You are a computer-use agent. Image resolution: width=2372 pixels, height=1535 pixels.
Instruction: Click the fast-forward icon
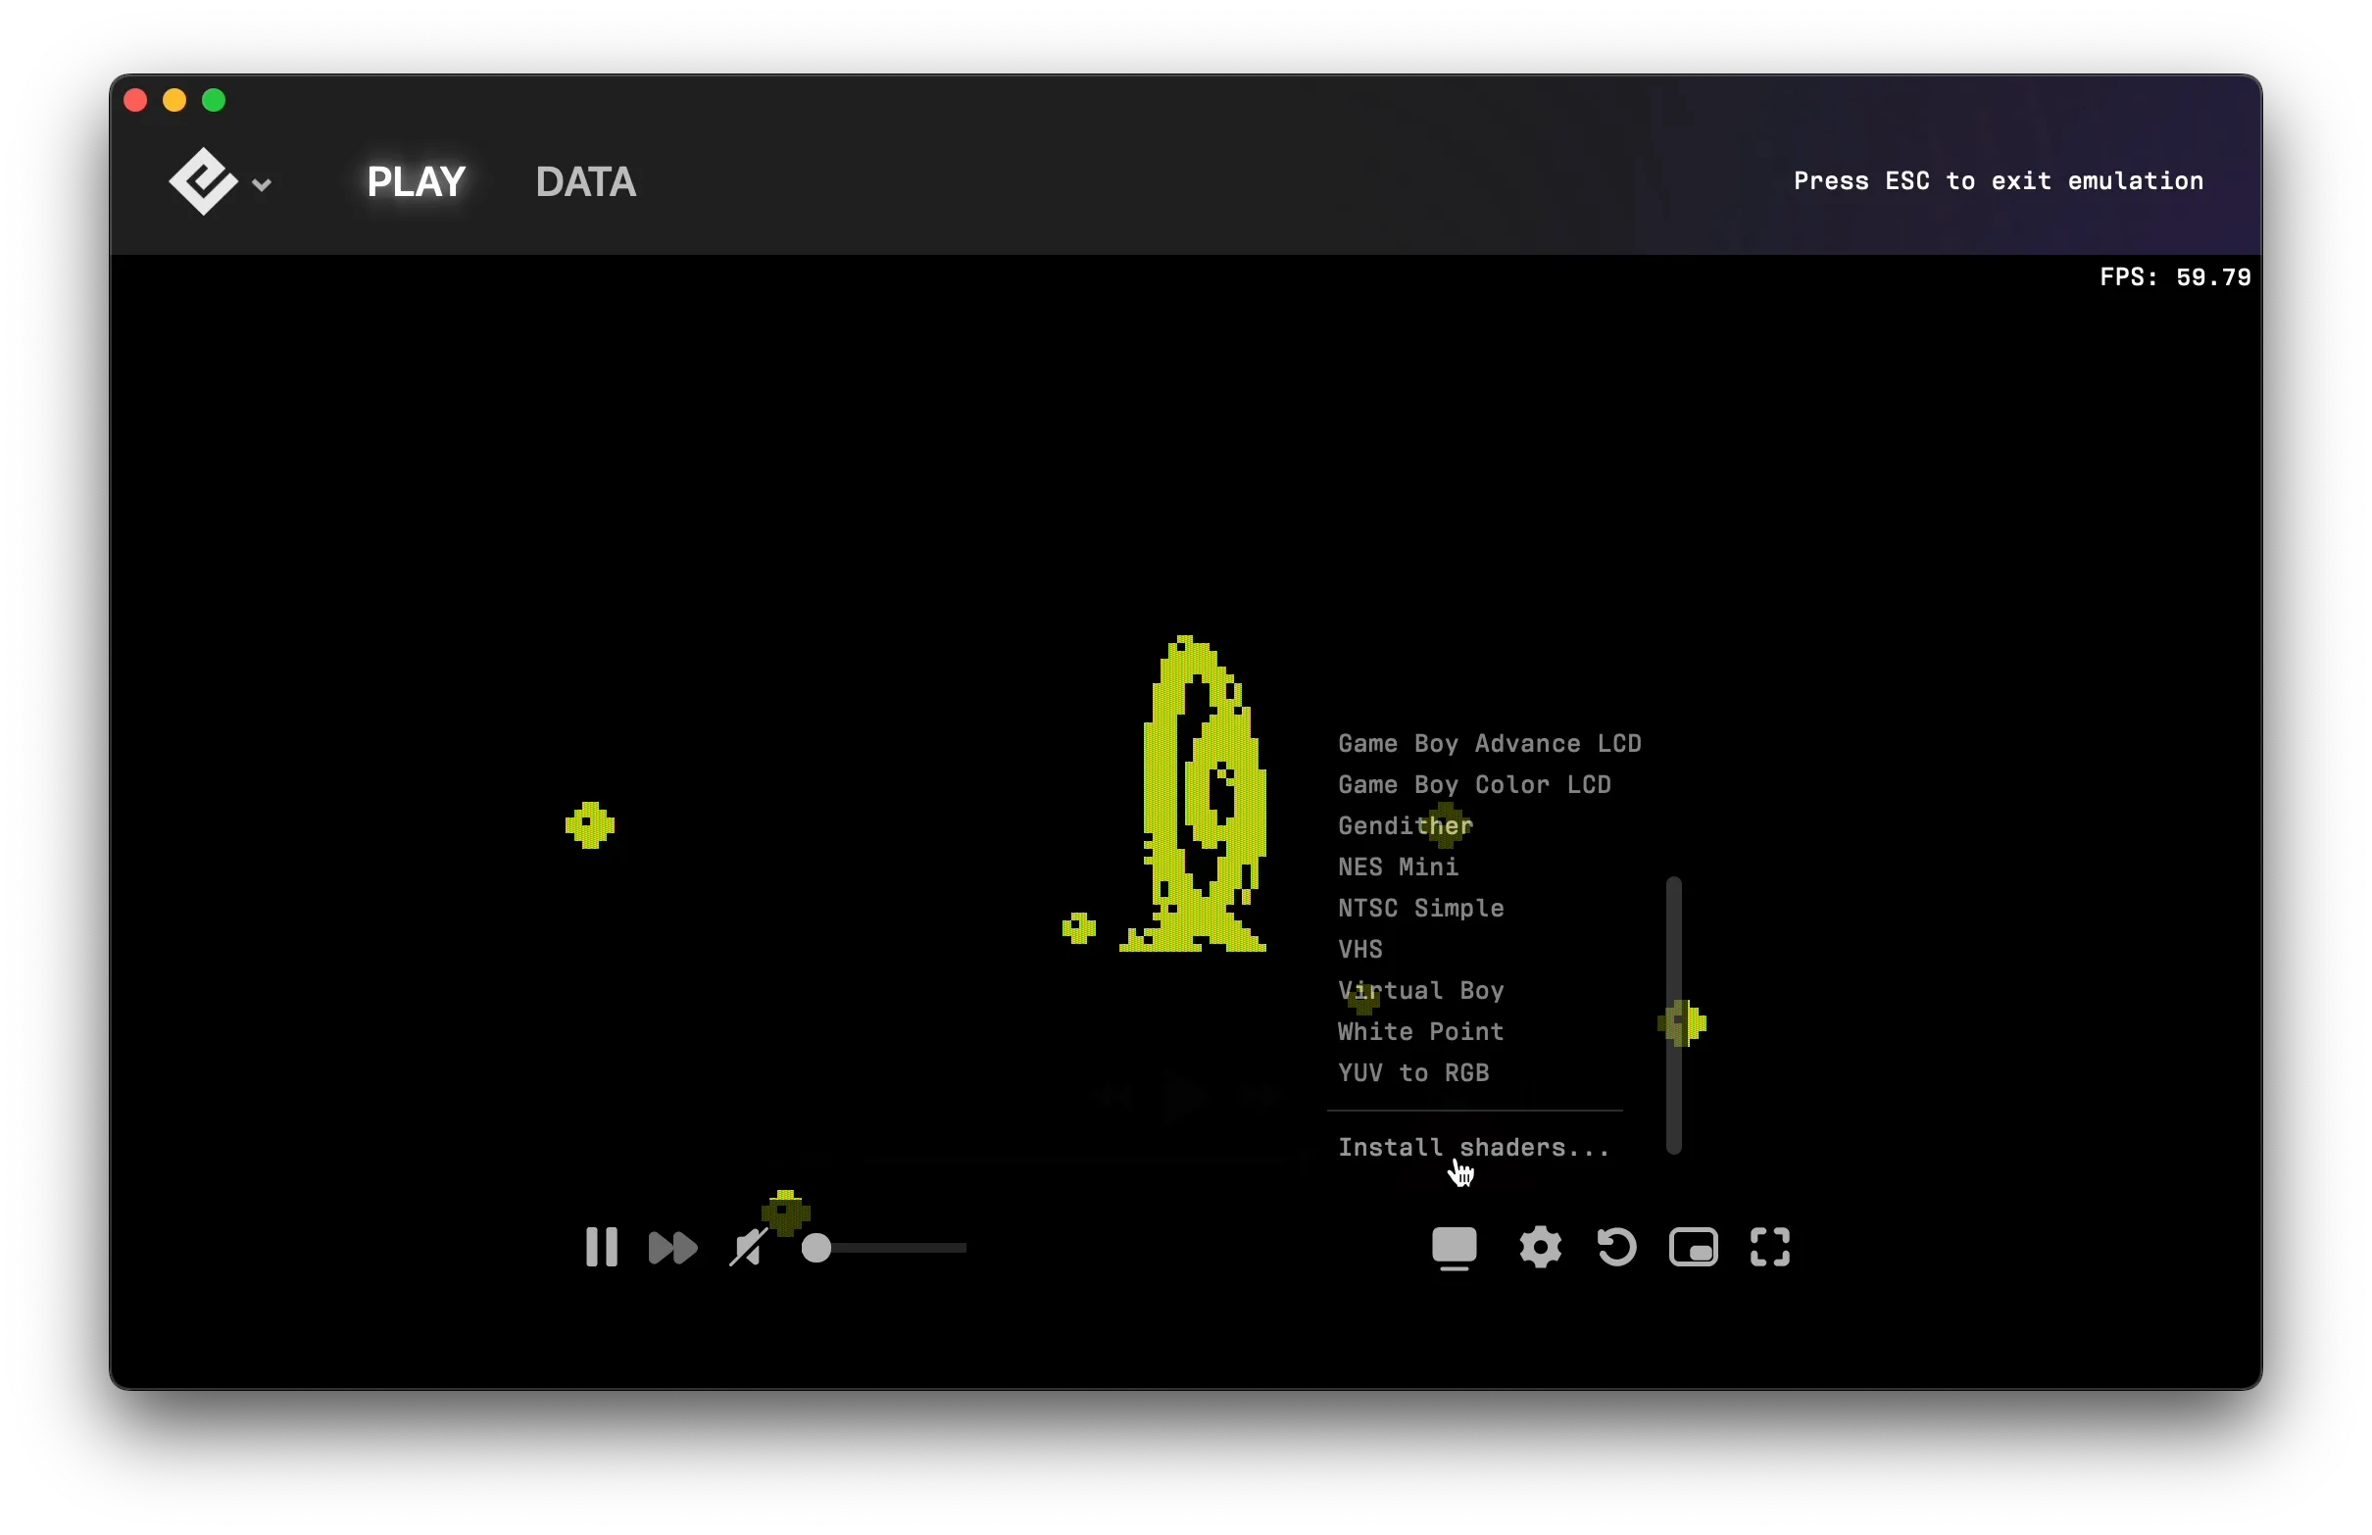(672, 1247)
